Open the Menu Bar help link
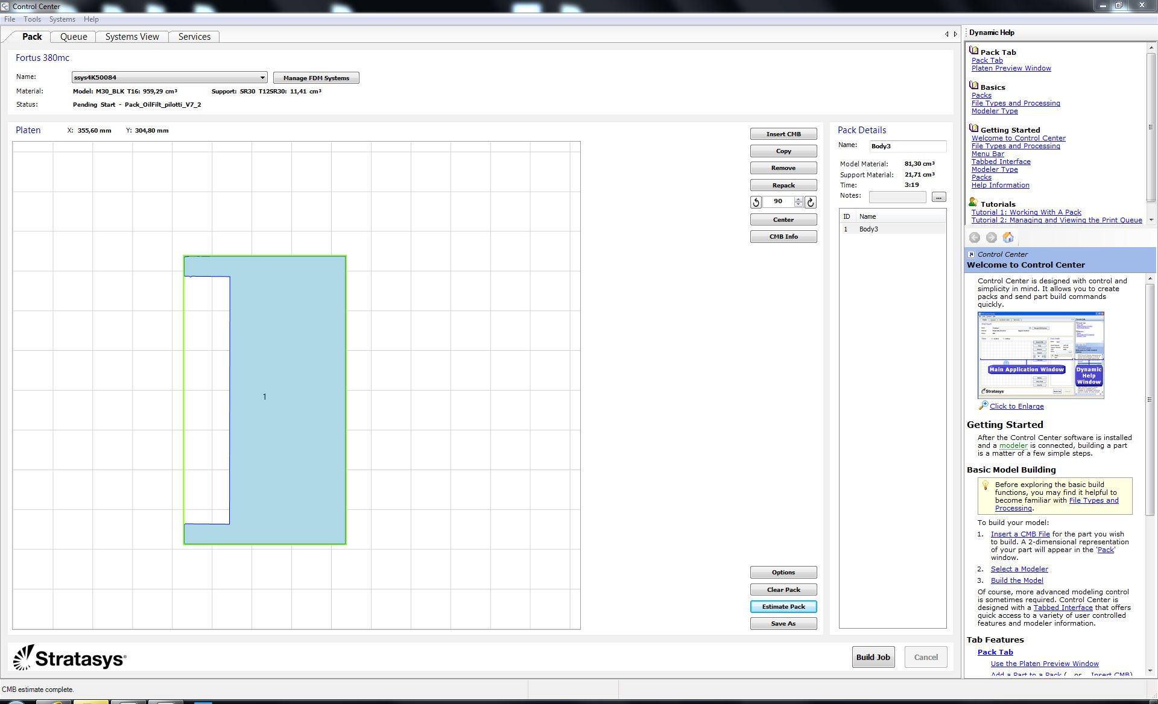Image resolution: width=1158 pixels, height=704 pixels. (987, 154)
